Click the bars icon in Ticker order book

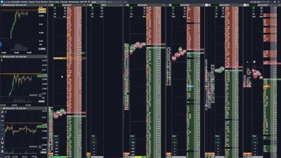[x=93, y=14]
